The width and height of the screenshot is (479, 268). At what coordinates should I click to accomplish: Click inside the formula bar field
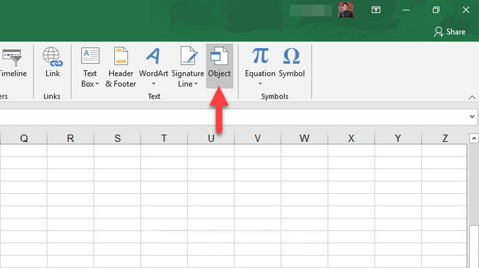pyautogui.click(x=234, y=117)
